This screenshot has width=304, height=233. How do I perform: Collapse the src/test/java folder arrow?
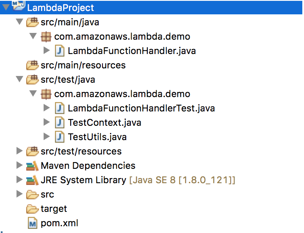click(x=19, y=79)
